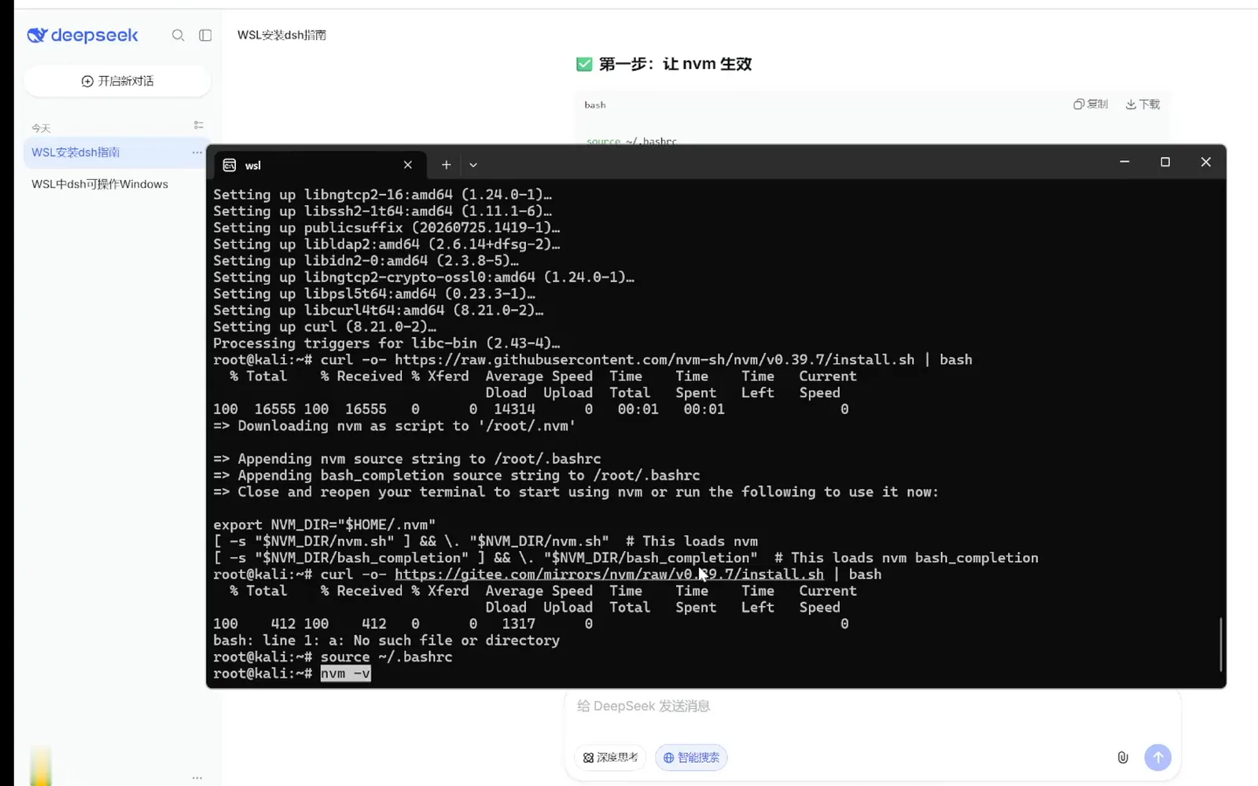
Task: Click the user avatar at the sidebar bottom
Action: point(41,766)
